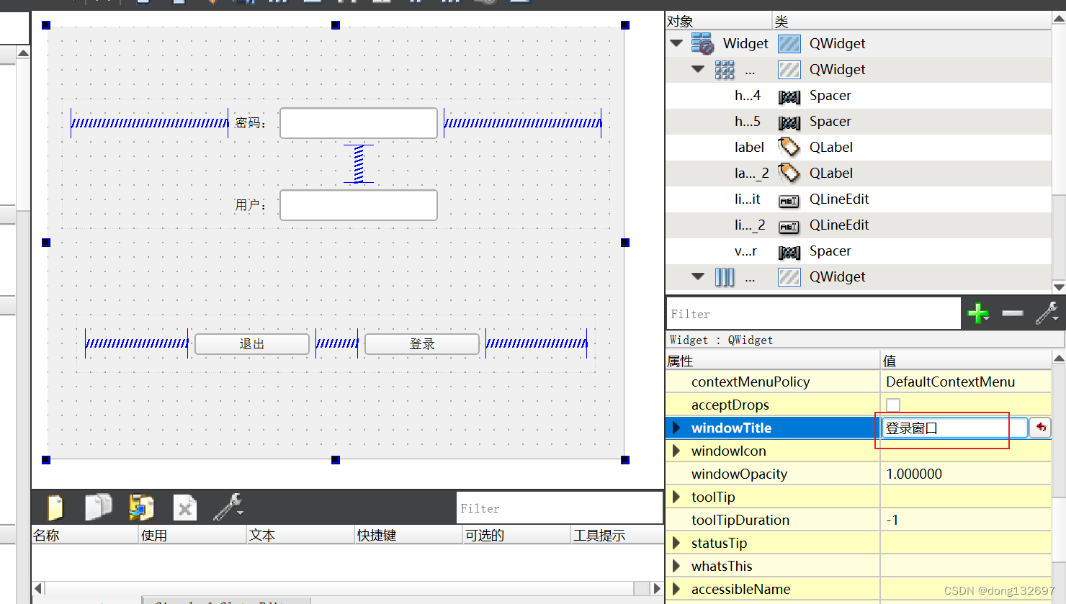Click the New action icon in action editor
This screenshot has width=1066, height=604.
55,508
